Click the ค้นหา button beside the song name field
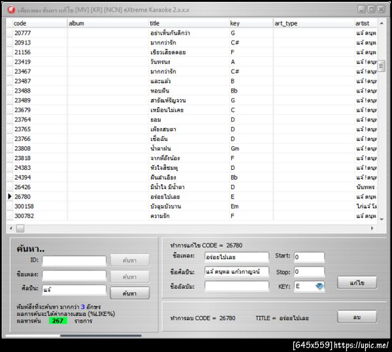This screenshot has height=352, width=392. click(x=130, y=276)
